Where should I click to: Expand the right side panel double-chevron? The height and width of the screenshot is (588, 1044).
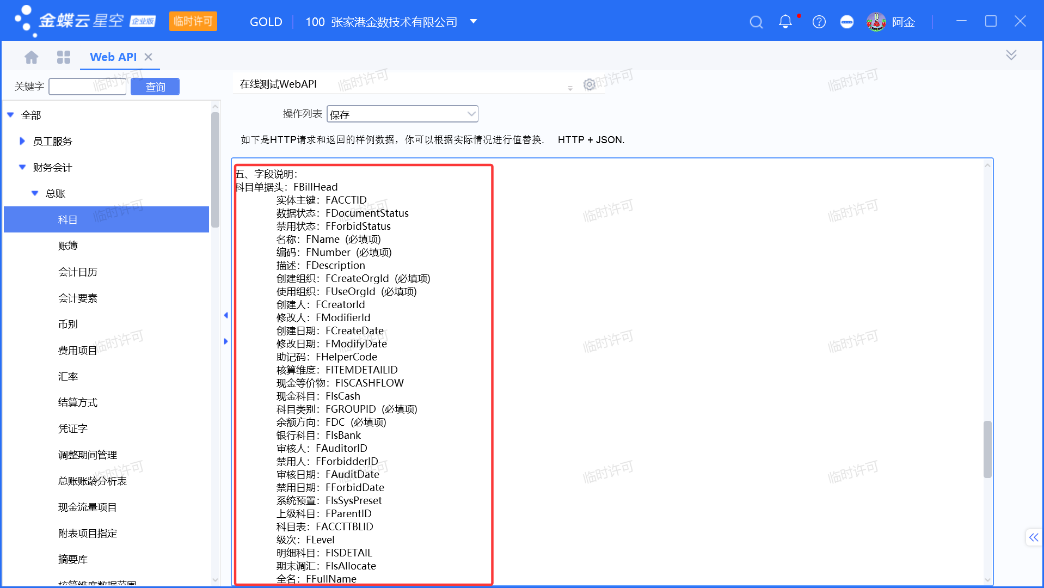tap(1034, 537)
